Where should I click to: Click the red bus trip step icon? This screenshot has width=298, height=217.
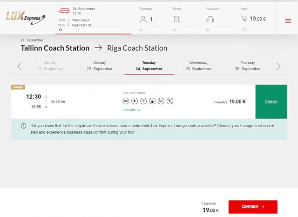tap(64, 10)
